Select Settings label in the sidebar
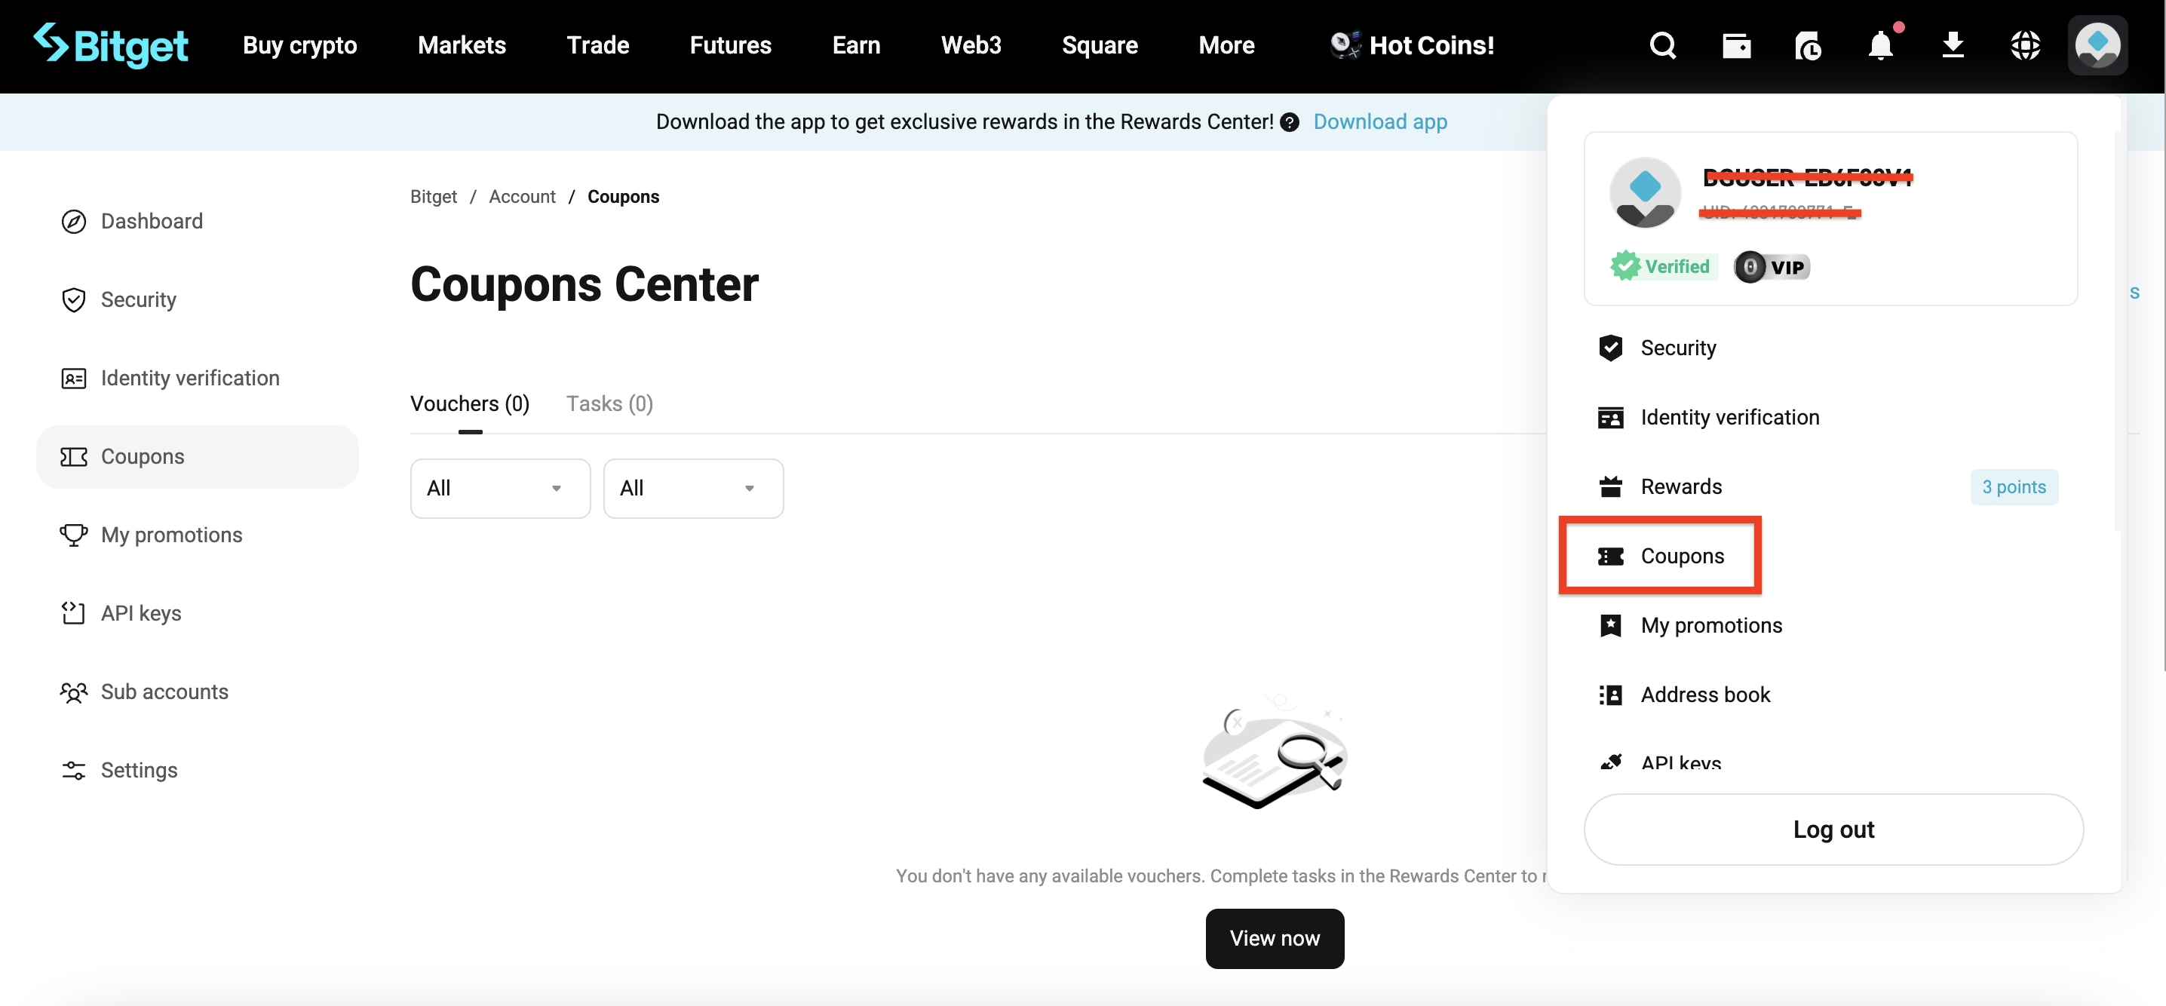The width and height of the screenshot is (2166, 1006). [140, 771]
